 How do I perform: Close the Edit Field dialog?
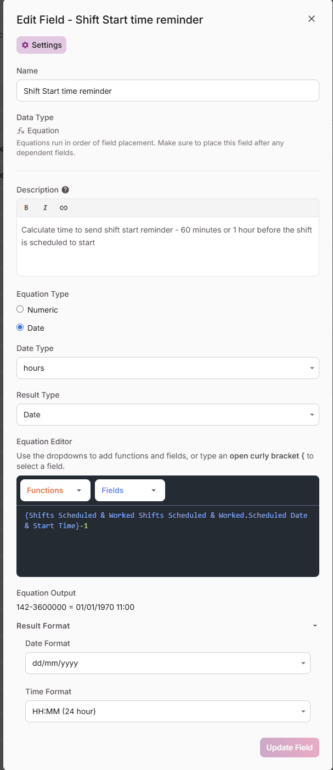[x=312, y=19]
